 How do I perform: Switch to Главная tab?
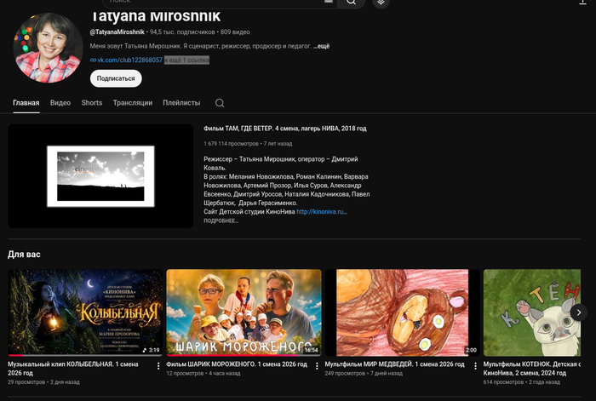pyautogui.click(x=26, y=103)
